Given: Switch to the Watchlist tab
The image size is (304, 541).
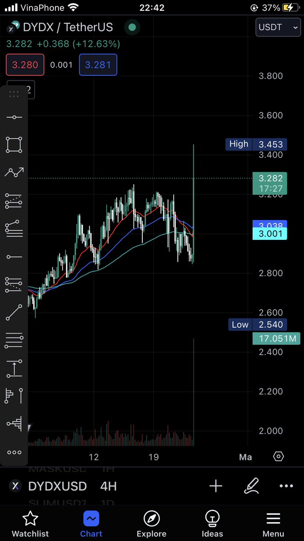Looking at the screenshot, I should coord(30,524).
